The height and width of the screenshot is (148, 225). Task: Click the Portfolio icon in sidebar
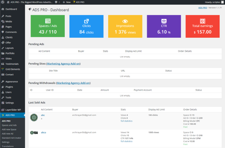pos(3,53)
